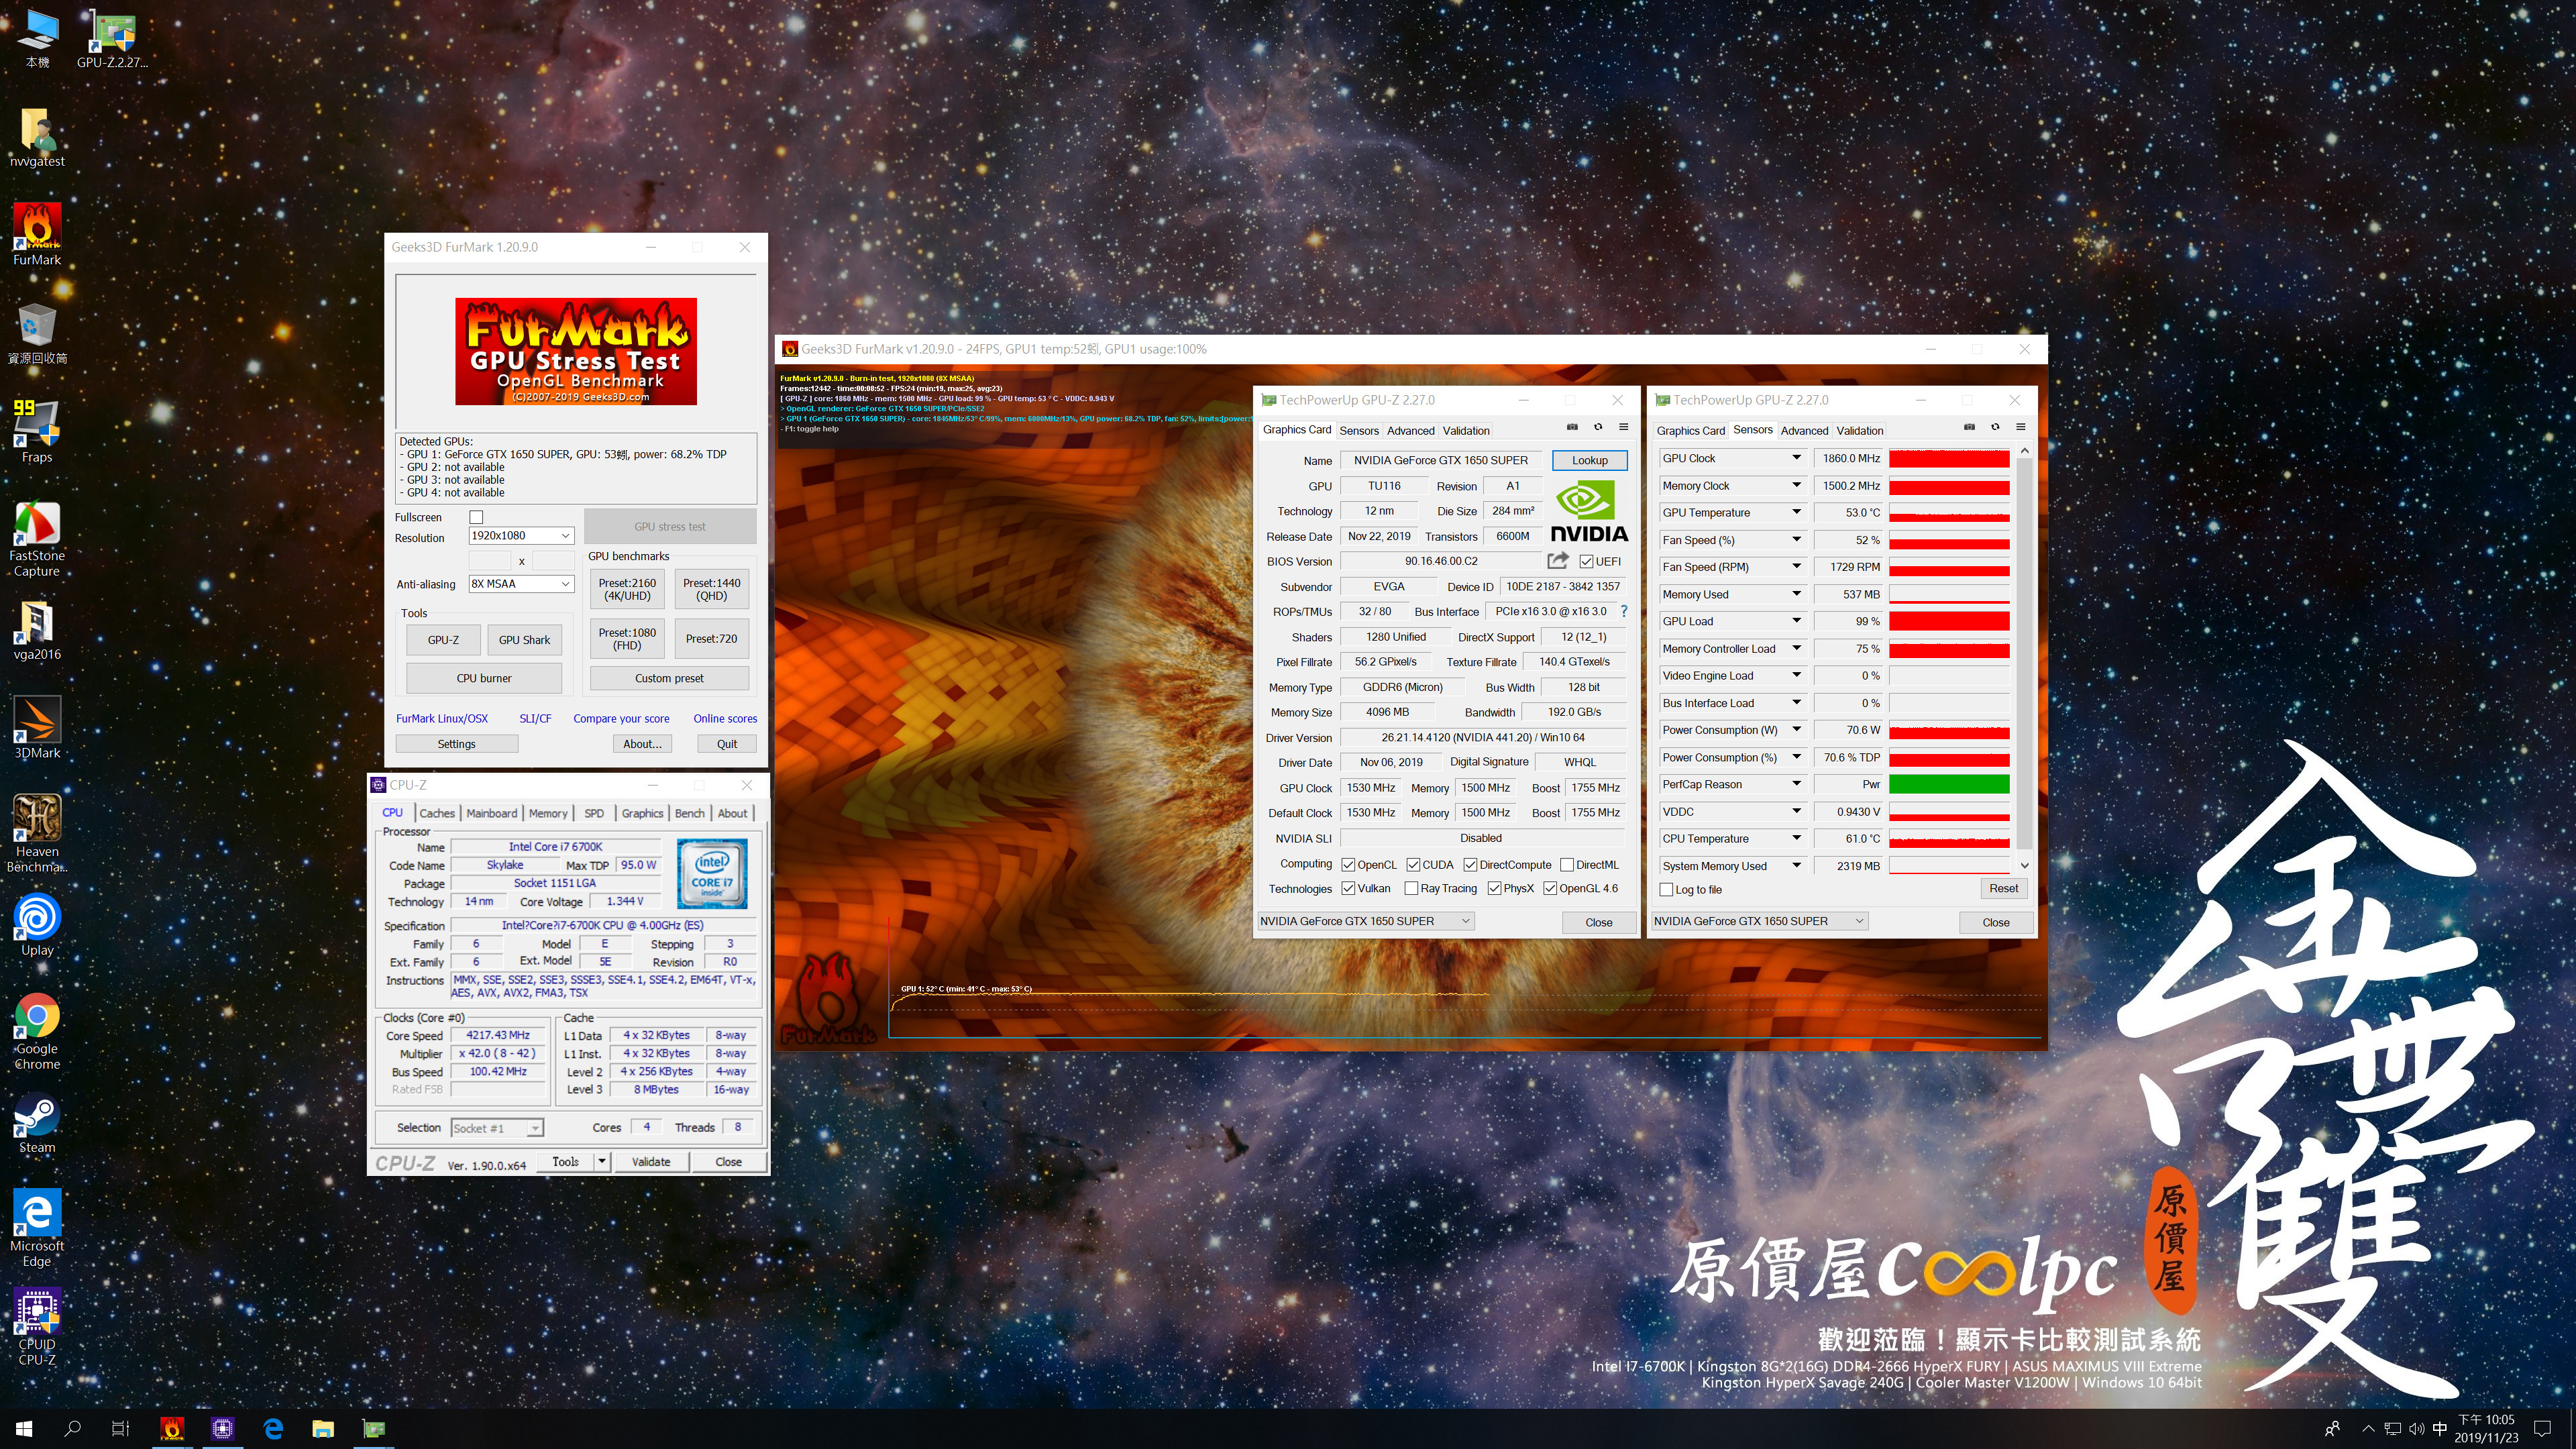Open the 3DMark desktop shortcut
2576x1449 pixels.
point(37,727)
